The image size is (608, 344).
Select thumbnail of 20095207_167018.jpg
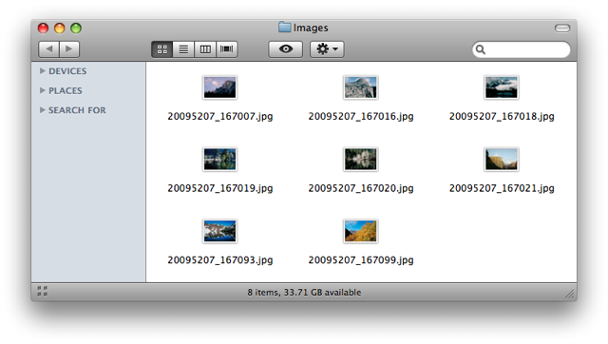(x=502, y=87)
